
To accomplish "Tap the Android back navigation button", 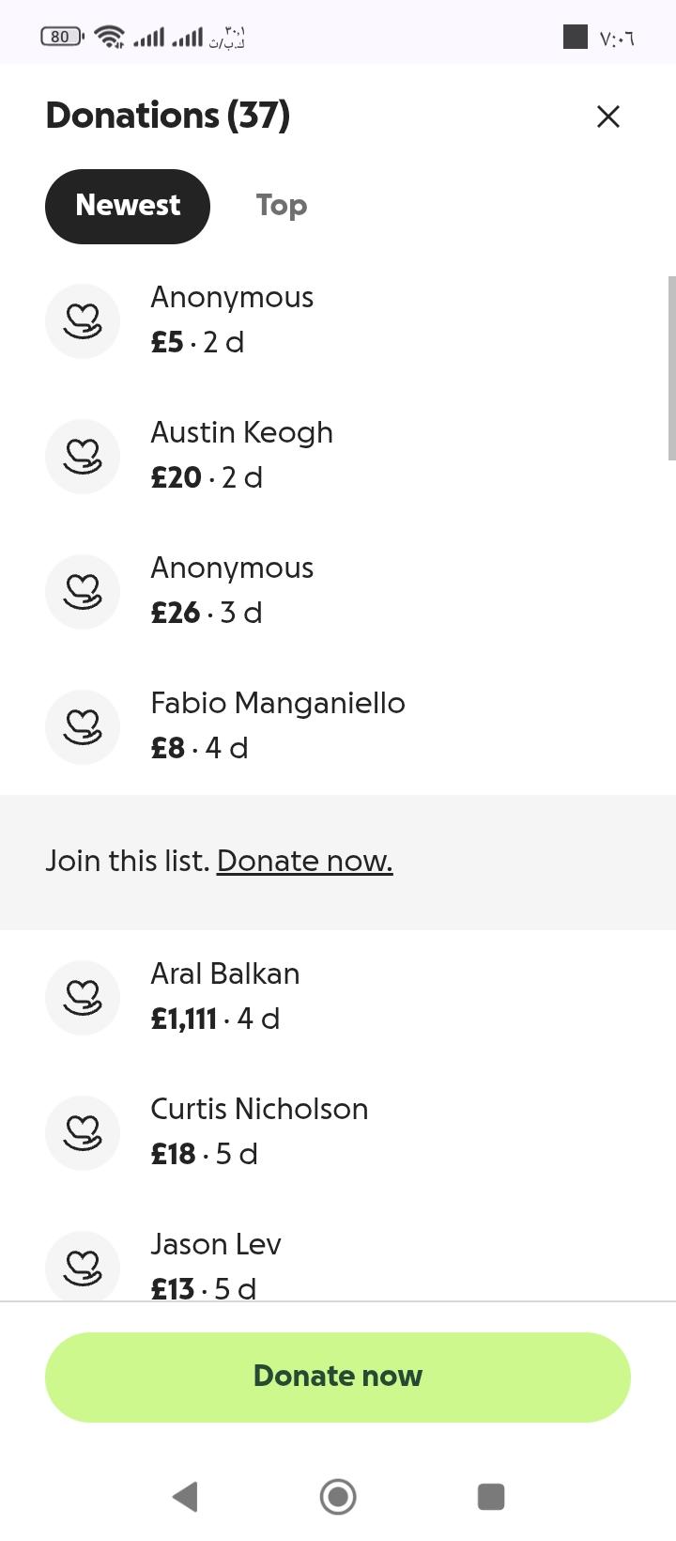I will point(186,1496).
